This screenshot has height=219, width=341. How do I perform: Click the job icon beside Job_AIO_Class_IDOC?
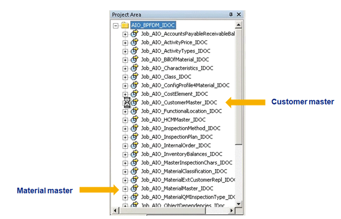point(134,77)
